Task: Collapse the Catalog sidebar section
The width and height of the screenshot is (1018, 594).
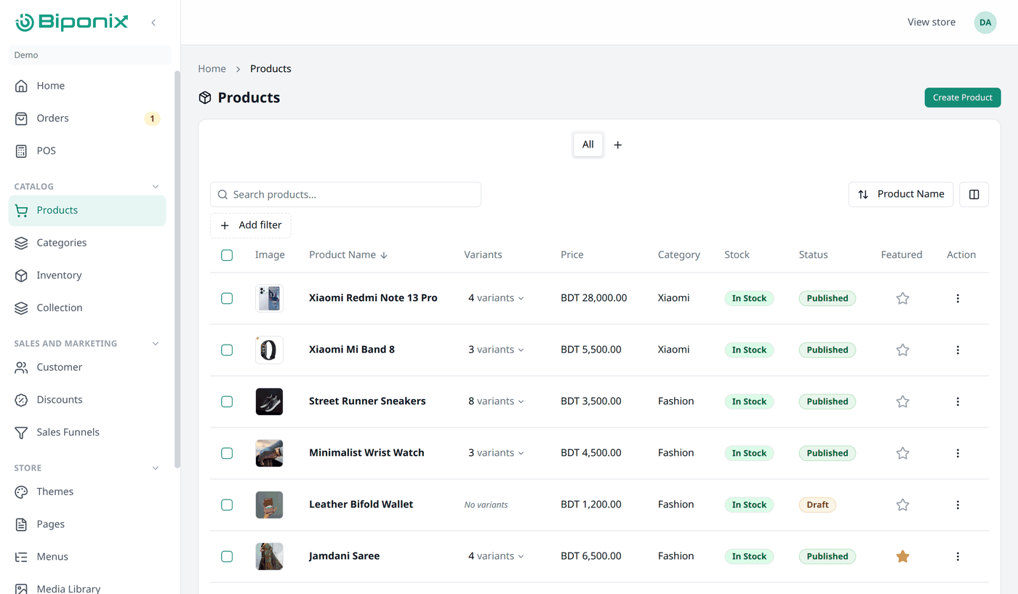Action: (x=156, y=187)
